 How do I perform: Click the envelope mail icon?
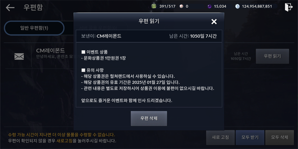pos(19,57)
